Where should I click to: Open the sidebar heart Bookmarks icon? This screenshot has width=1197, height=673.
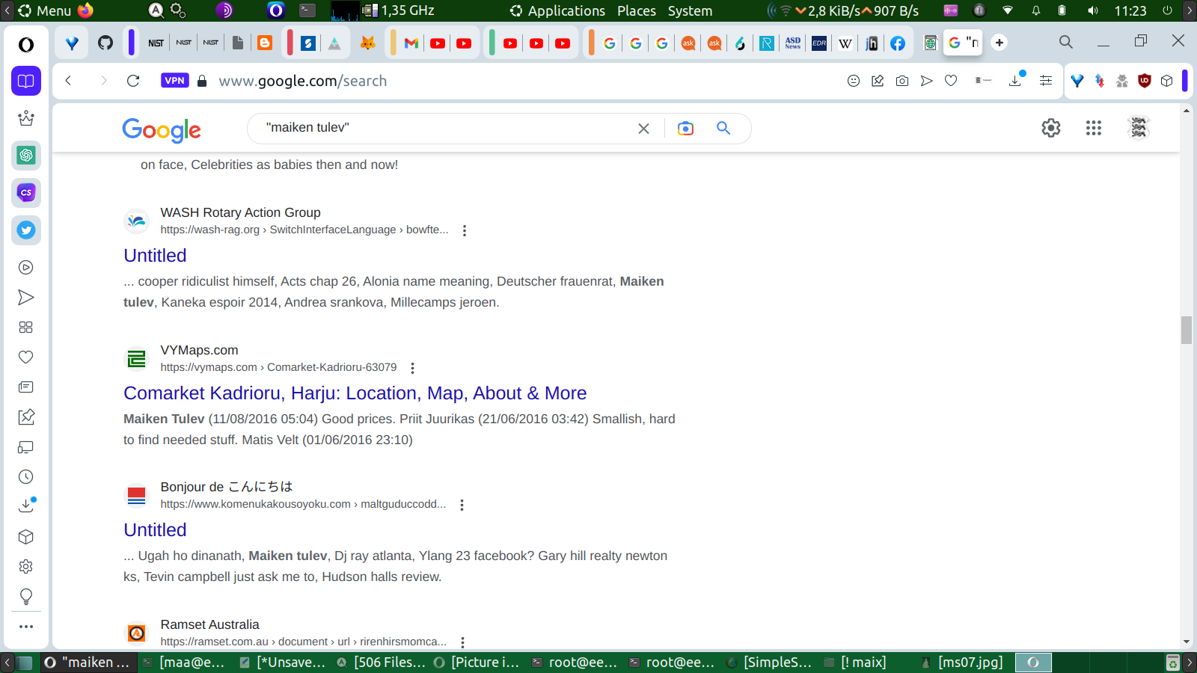(26, 357)
